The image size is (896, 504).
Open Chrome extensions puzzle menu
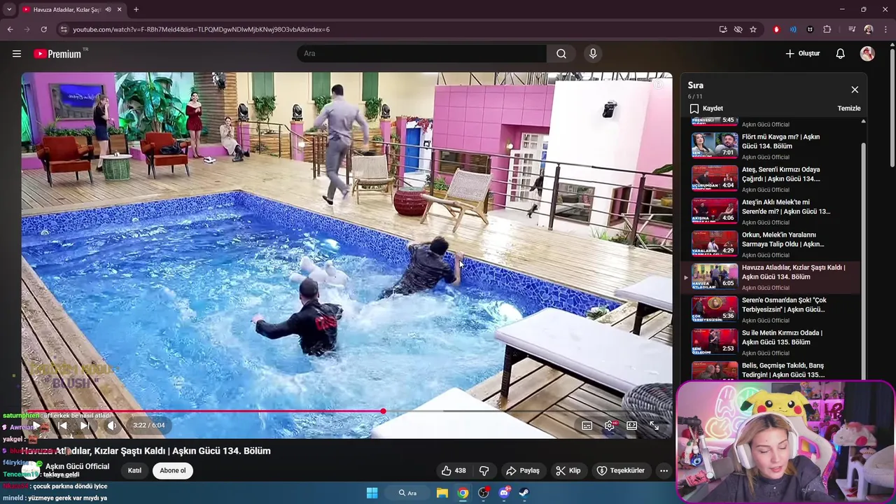tap(827, 29)
